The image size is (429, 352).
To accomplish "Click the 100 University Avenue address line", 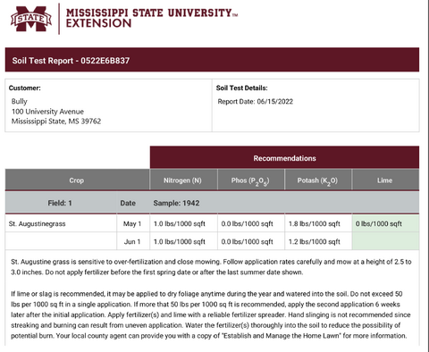I will 47,112.
